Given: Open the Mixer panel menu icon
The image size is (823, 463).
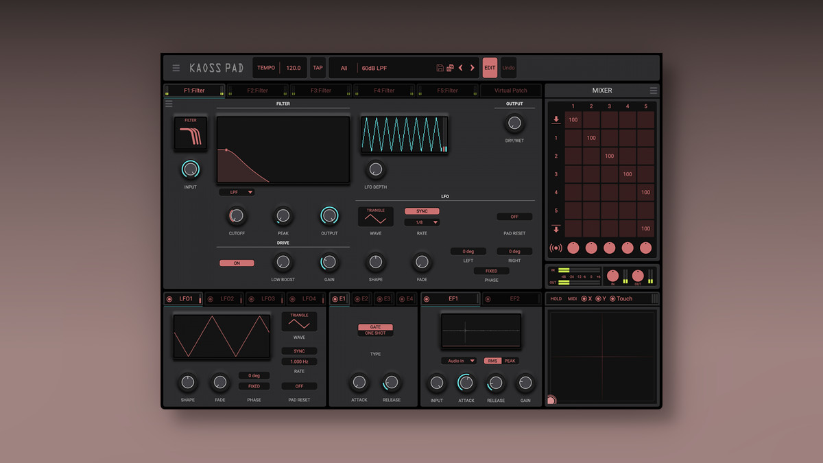Looking at the screenshot, I should [653, 91].
